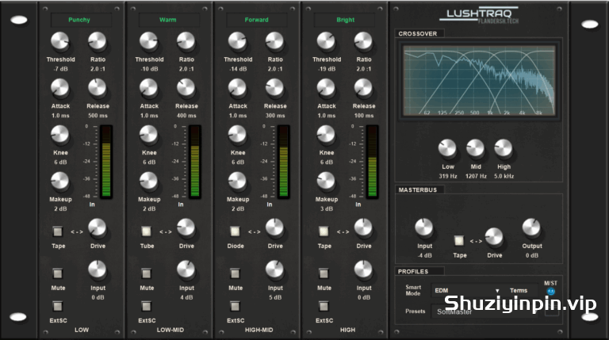Click the crossover High frequency knob
The width and height of the screenshot is (609, 340).
(x=503, y=148)
